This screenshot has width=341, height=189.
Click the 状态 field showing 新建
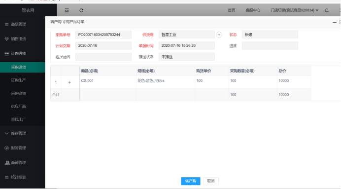pos(270,35)
